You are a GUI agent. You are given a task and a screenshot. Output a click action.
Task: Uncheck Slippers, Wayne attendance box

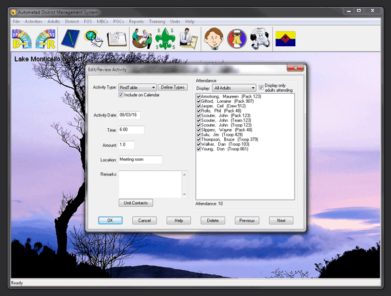coord(199,129)
